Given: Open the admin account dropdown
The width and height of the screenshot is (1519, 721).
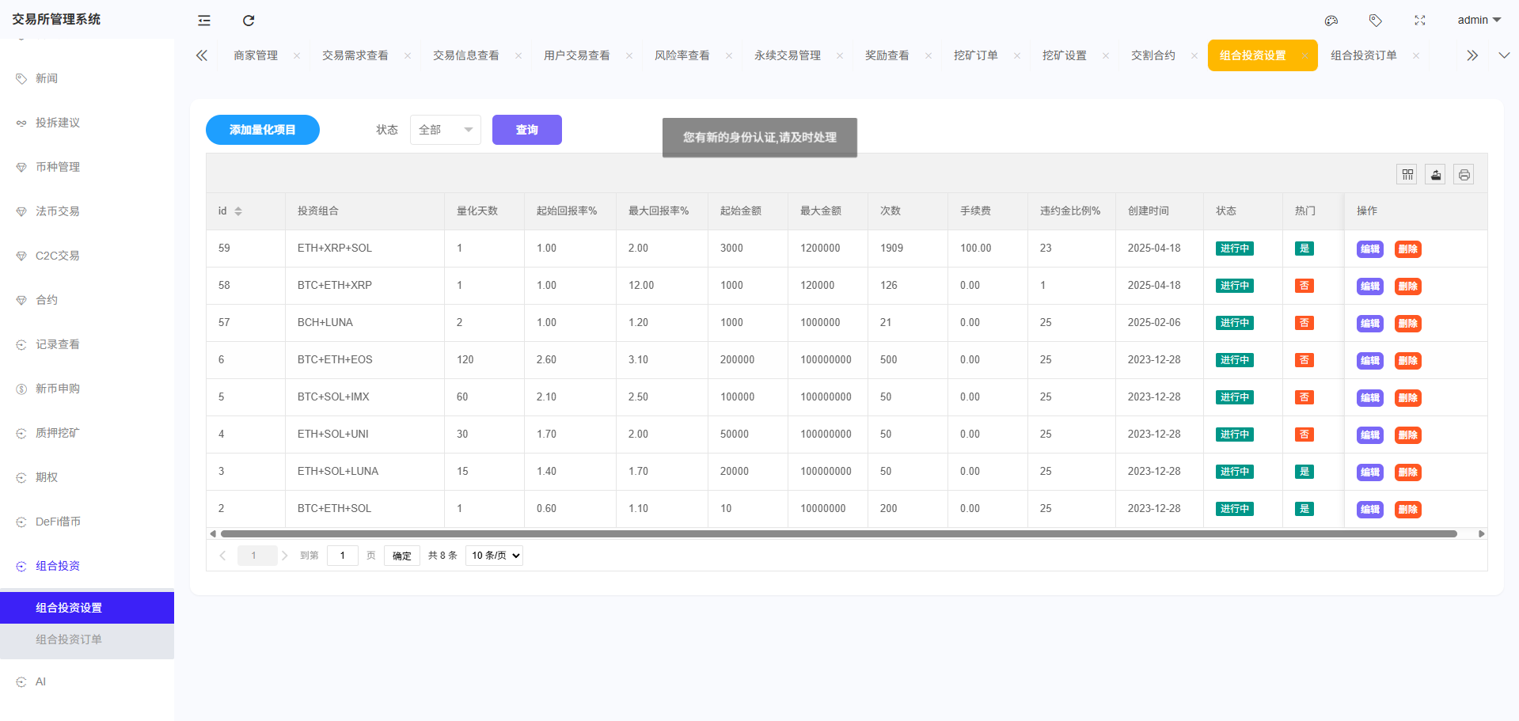Looking at the screenshot, I should [x=1477, y=20].
